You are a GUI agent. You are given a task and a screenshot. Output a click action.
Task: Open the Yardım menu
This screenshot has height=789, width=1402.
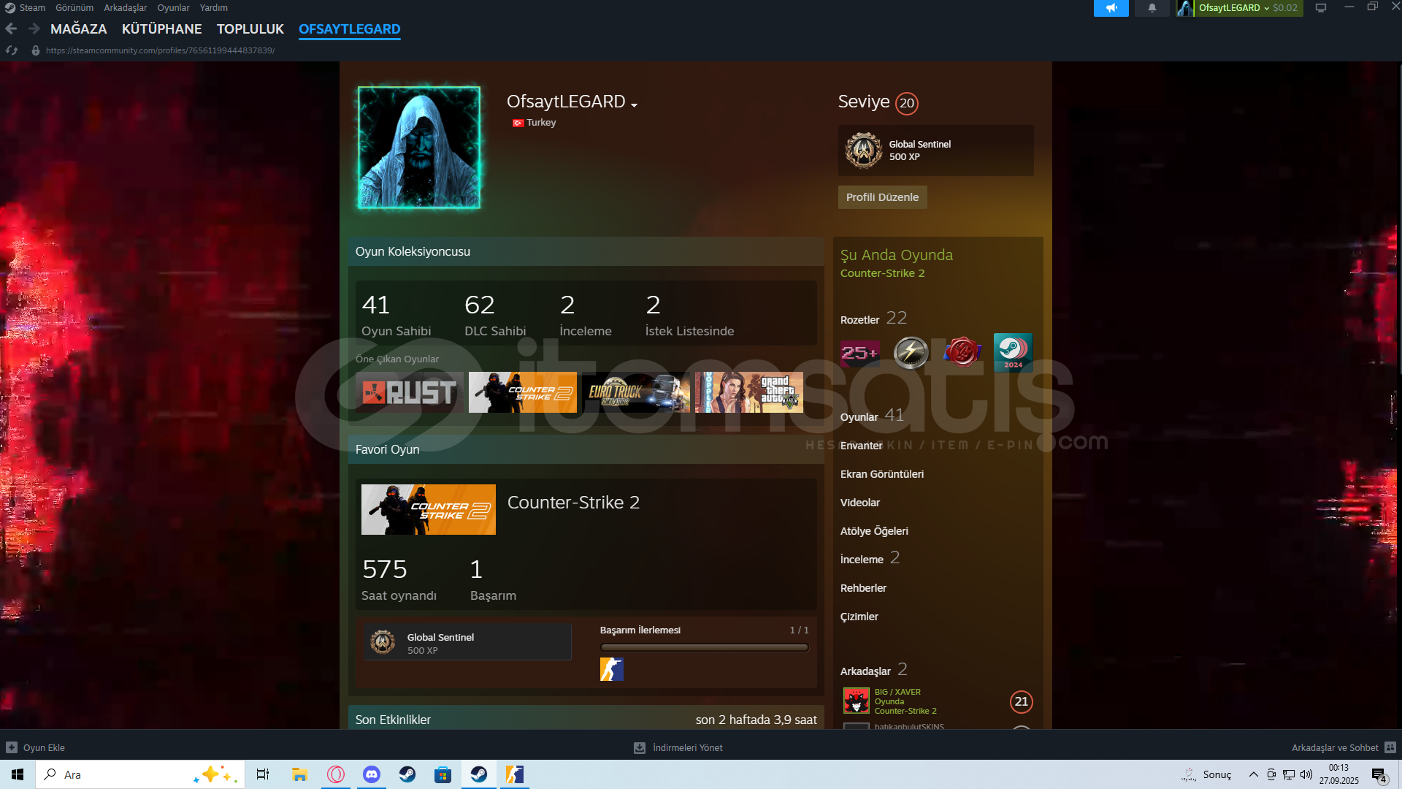pyautogui.click(x=214, y=8)
